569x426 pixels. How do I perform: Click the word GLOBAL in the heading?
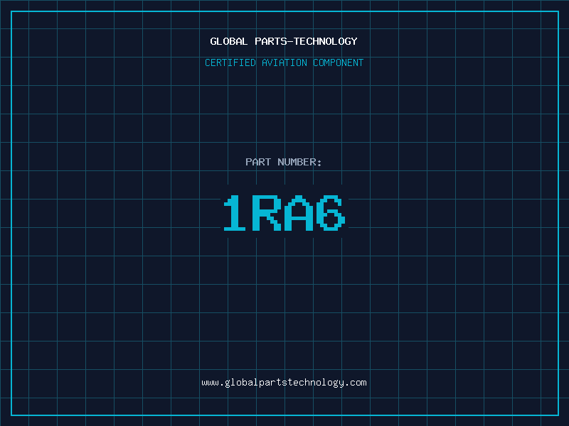click(229, 42)
